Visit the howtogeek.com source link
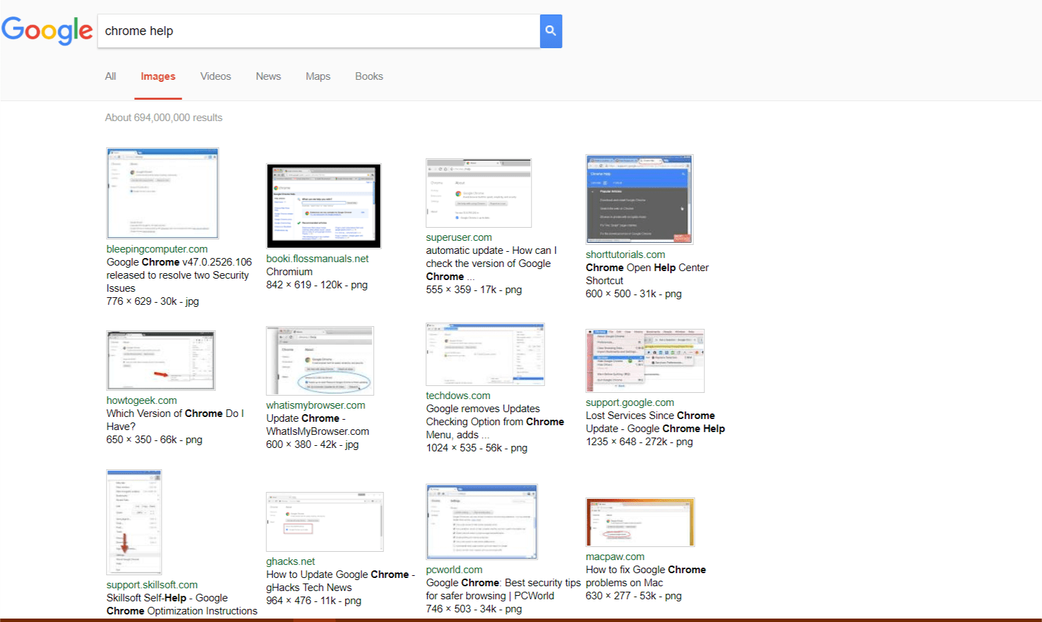The width and height of the screenshot is (1042, 622). (142, 400)
